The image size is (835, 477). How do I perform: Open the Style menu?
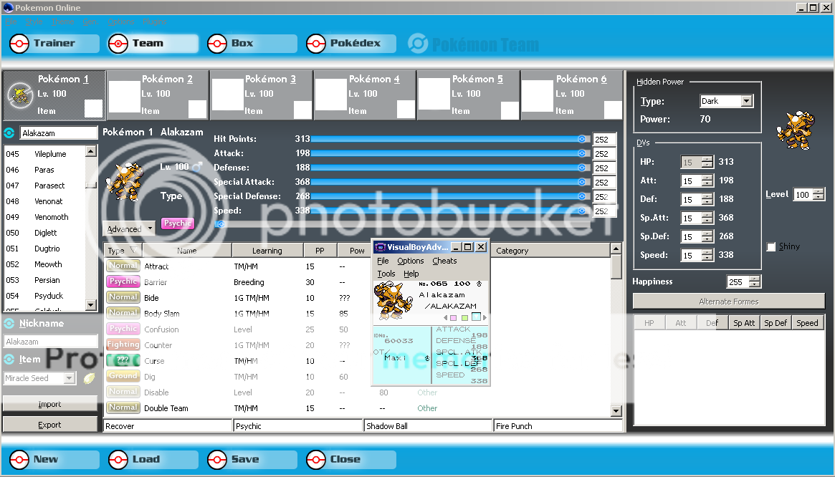pyautogui.click(x=34, y=21)
